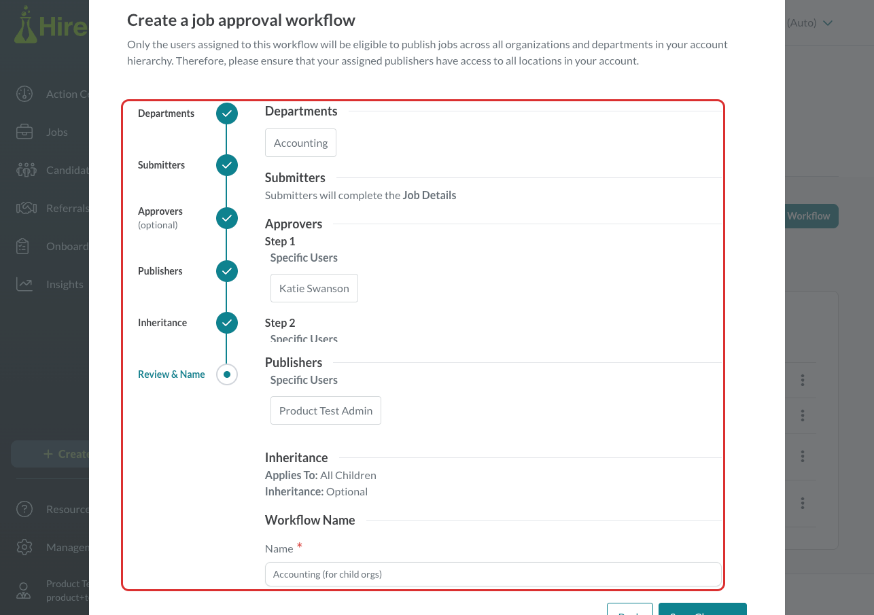Viewport: 874px width, 615px height.
Task: Click the Referrals handshake icon
Action: (x=26, y=208)
